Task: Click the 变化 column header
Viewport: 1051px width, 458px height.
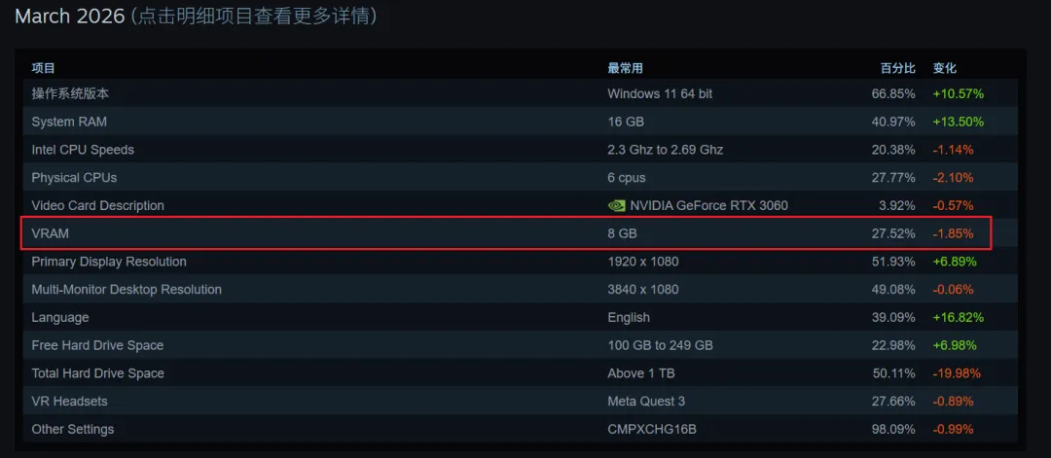Action: pyautogui.click(x=944, y=68)
